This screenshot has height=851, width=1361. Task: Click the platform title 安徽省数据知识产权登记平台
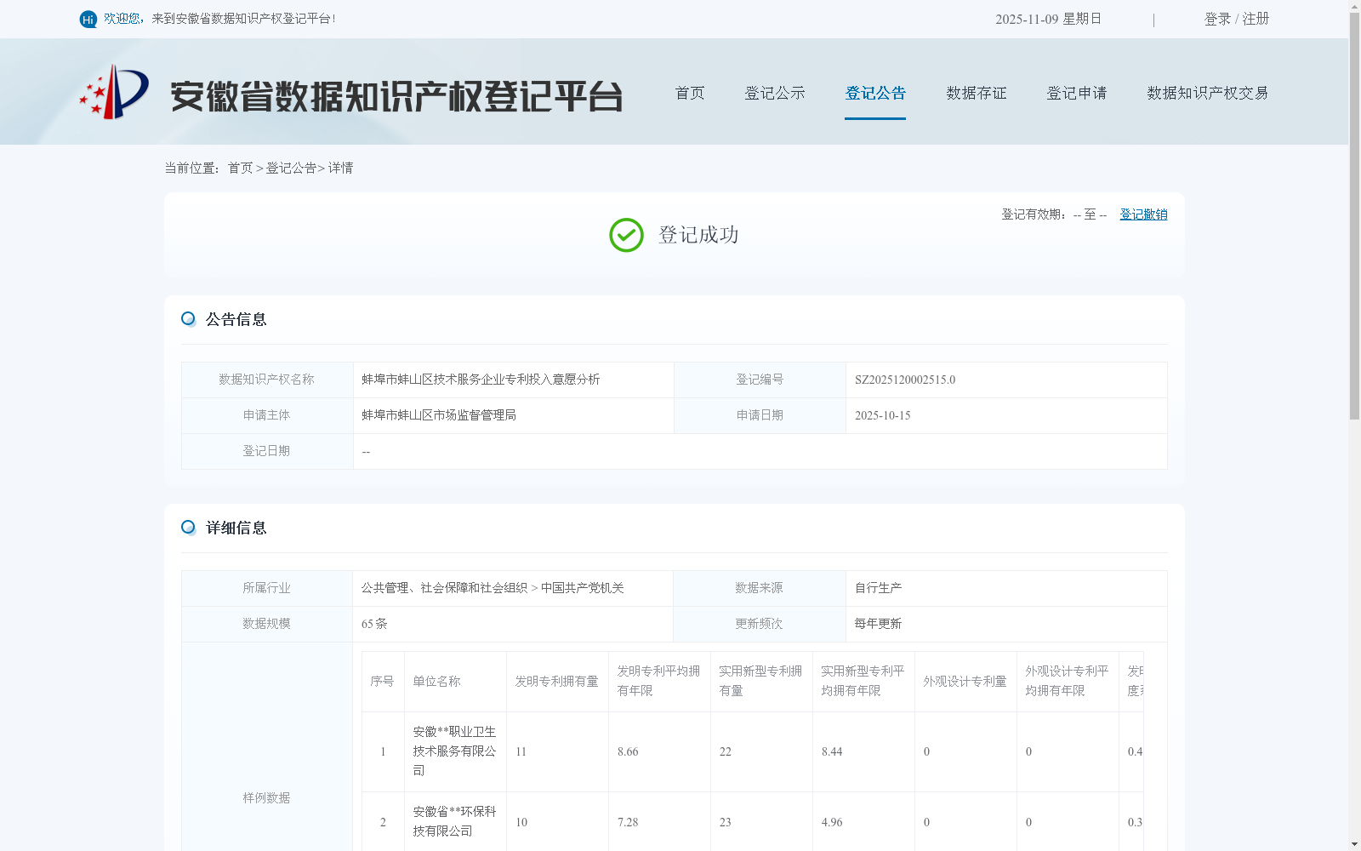click(397, 96)
